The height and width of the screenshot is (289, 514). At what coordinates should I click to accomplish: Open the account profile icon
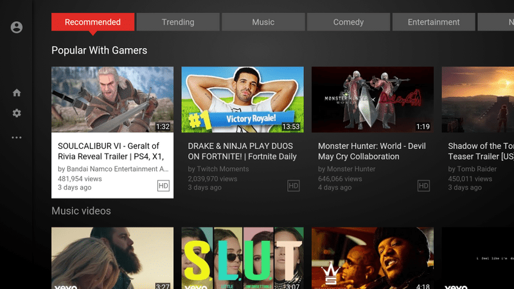pos(17,27)
